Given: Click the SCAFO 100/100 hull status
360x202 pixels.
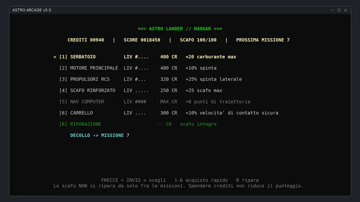Looking at the screenshot, I should click(198, 40).
